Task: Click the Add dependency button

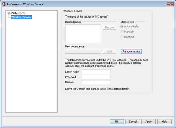Action: 109,52
